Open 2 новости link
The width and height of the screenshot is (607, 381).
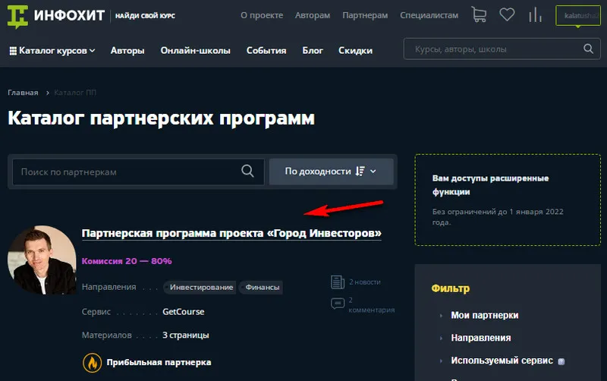[365, 282]
